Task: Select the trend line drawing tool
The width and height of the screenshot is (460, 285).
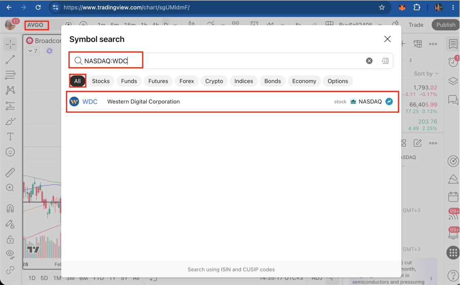Action: pos(10,60)
